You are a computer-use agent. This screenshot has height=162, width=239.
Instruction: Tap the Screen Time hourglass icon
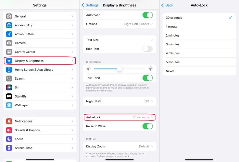click(9, 148)
